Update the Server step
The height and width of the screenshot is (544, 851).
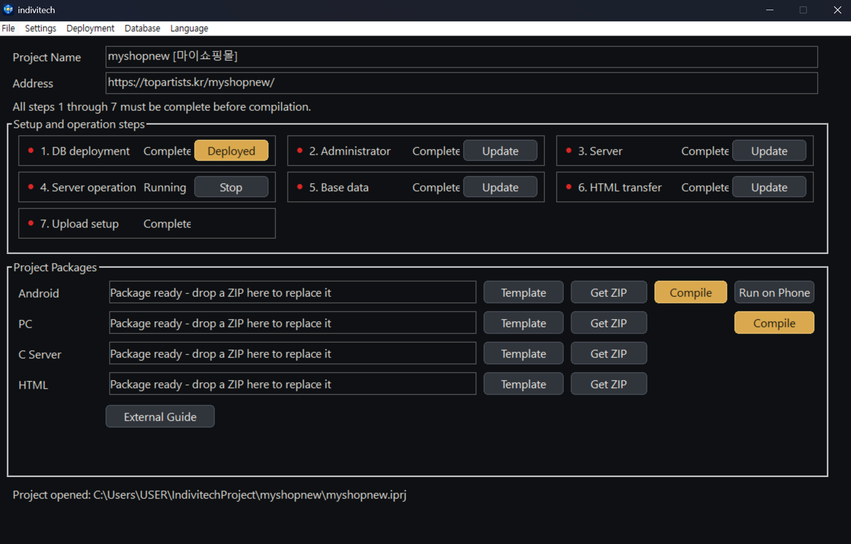769,151
